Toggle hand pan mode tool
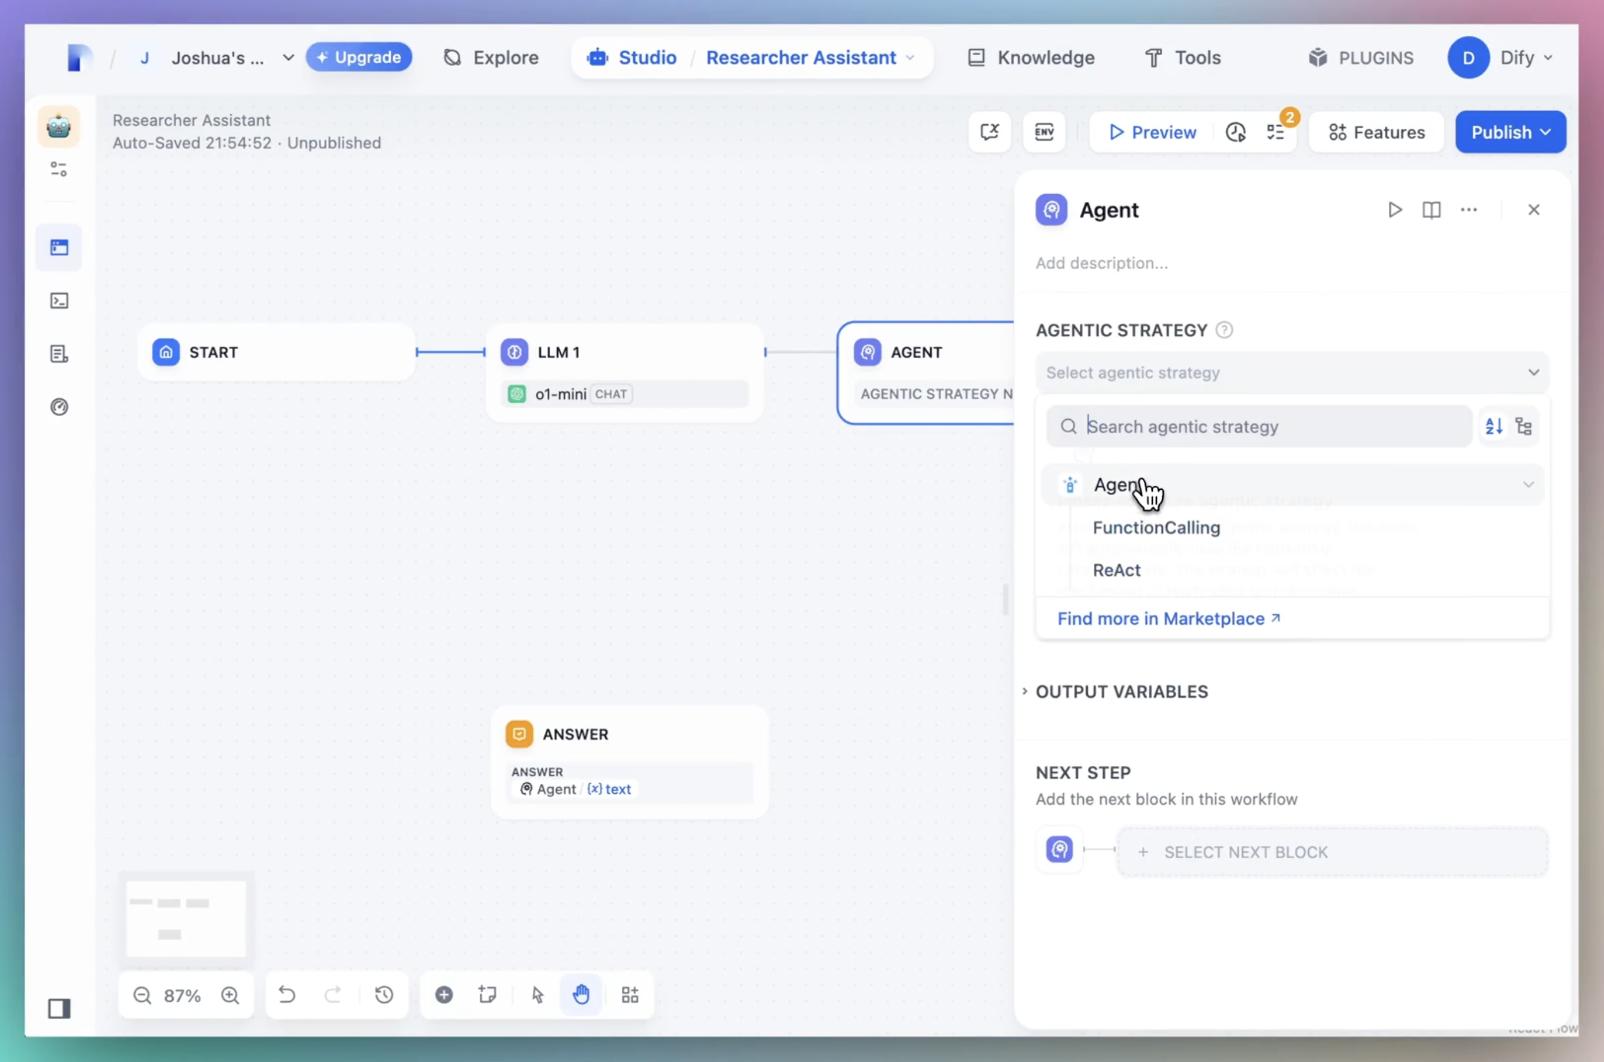This screenshot has width=1604, height=1062. (580, 994)
